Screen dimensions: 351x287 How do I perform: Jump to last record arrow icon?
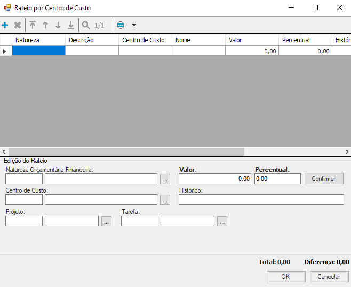click(x=71, y=25)
